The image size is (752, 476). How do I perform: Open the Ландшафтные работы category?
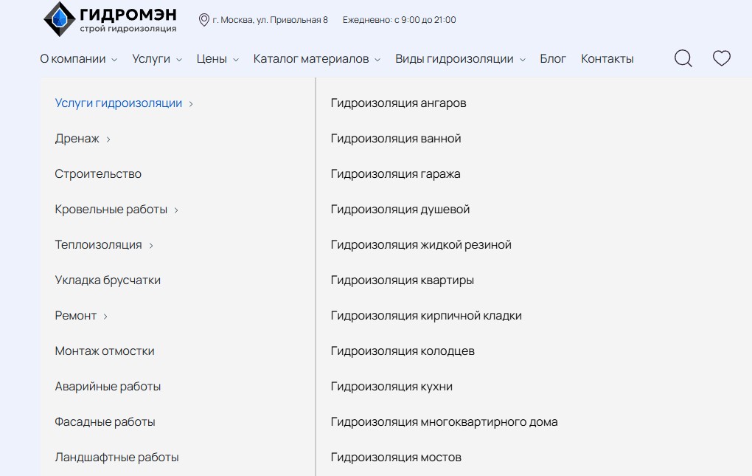[x=116, y=458]
